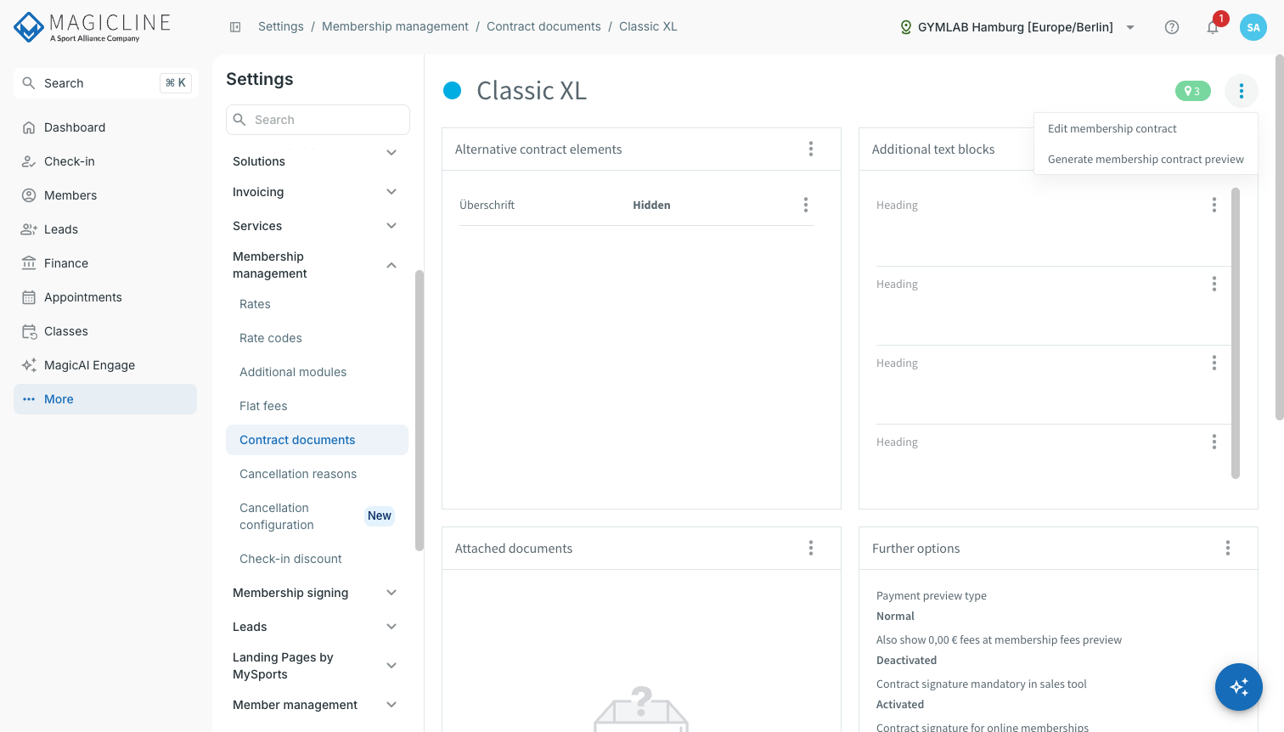The height and width of the screenshot is (732, 1284).
Task: Open the GYMLAB Hamburg studio dropdown
Action: click(x=1017, y=27)
